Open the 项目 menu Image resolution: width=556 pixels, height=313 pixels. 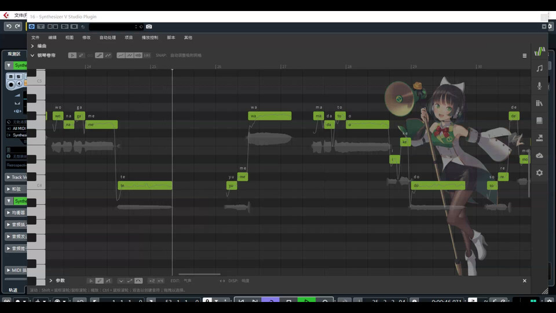click(129, 37)
